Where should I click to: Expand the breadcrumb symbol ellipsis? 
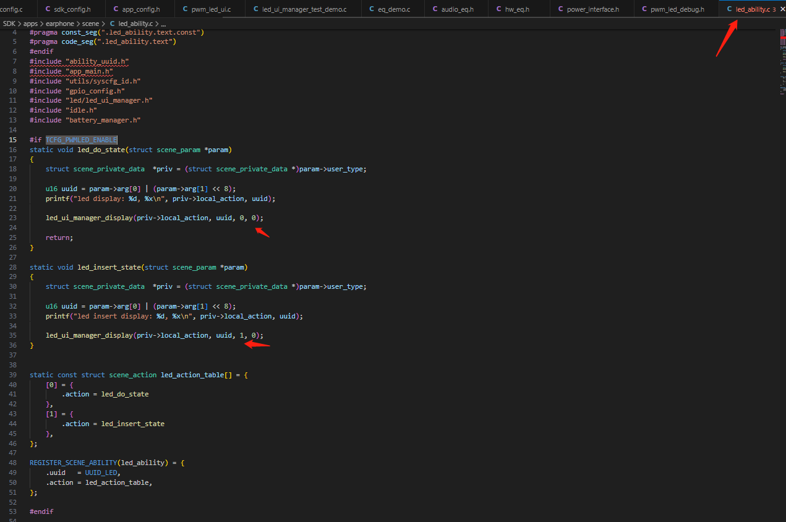(x=163, y=24)
